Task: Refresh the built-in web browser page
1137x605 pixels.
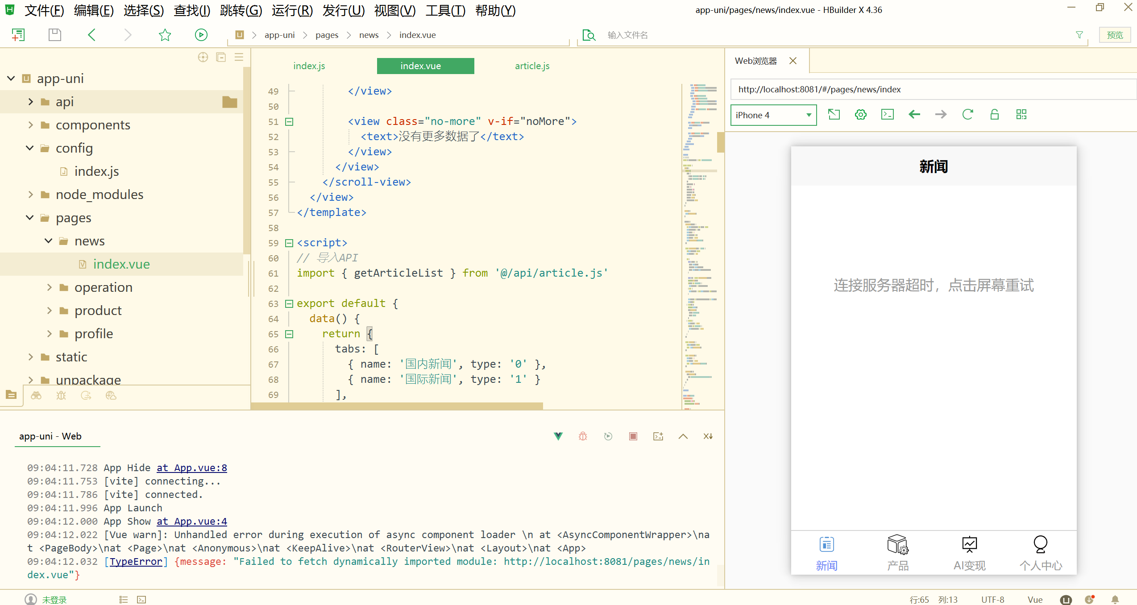Action: pyautogui.click(x=967, y=115)
